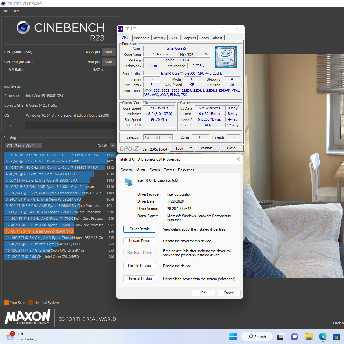This screenshot has height=344, width=344.
Task: Click the Info text field in Your System
Action: [70, 125]
